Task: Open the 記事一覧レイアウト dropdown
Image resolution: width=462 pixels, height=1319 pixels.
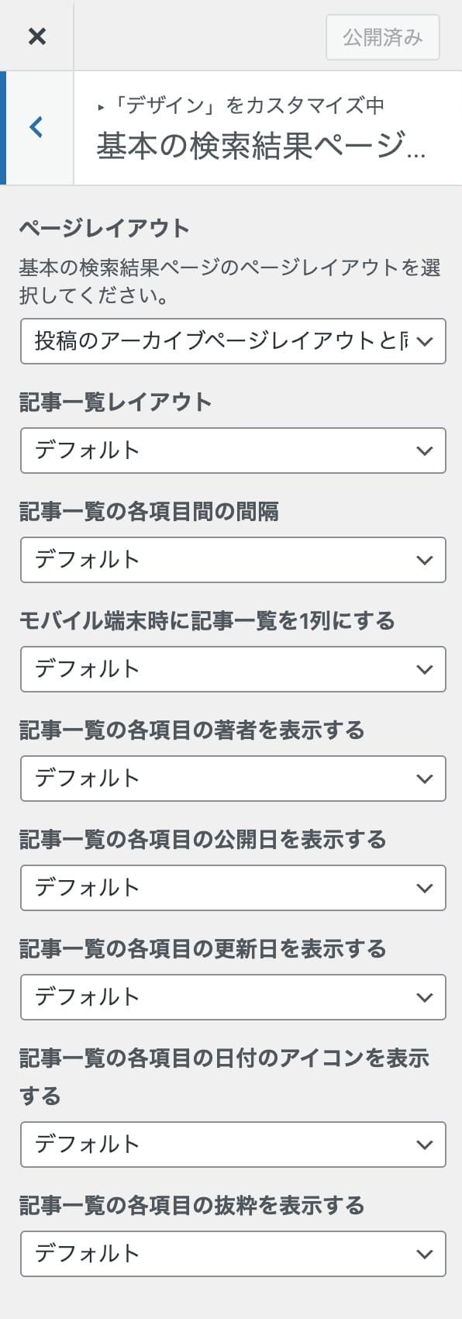Action: (x=233, y=451)
